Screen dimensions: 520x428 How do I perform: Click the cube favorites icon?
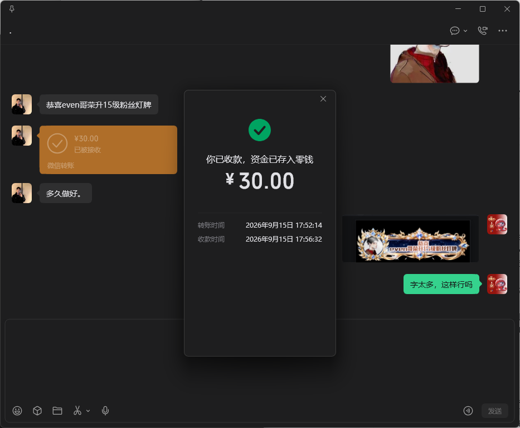[x=37, y=411]
